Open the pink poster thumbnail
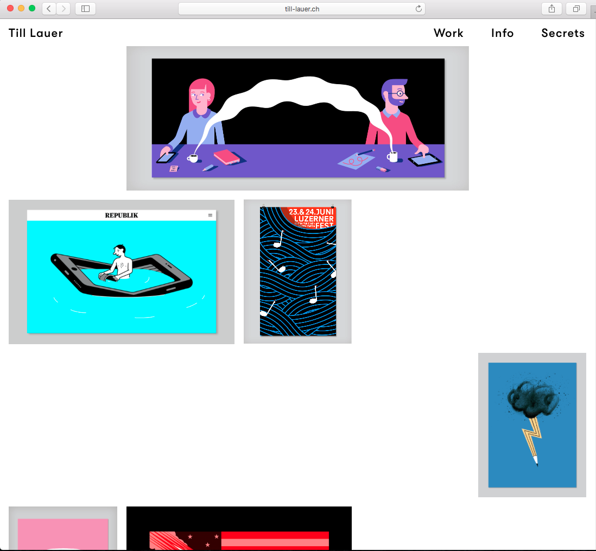596x551 pixels. click(63, 532)
